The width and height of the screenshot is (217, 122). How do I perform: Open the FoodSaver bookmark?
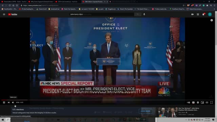[x=177, y=9]
